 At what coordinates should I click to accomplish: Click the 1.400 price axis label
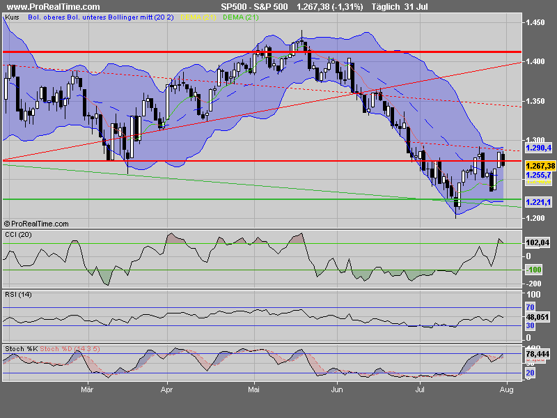pos(535,61)
